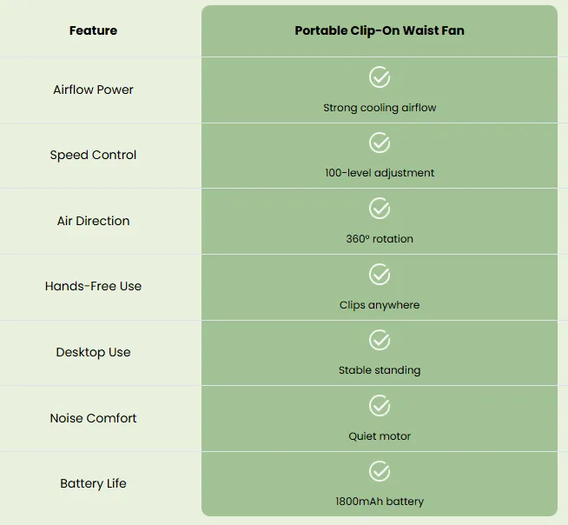The image size is (568, 525).
Task: Click the Speed Control feature label
Action: point(93,156)
